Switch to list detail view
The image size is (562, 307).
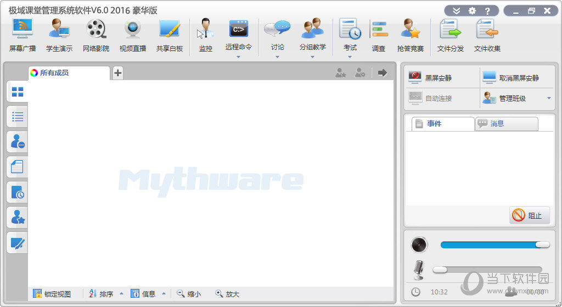(x=17, y=117)
